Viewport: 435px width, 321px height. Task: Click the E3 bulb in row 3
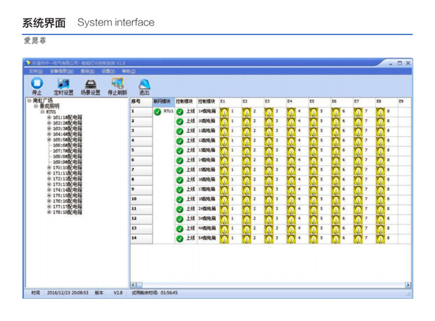(269, 131)
